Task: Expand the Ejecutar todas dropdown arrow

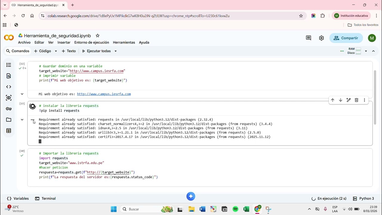Action: [115, 51]
